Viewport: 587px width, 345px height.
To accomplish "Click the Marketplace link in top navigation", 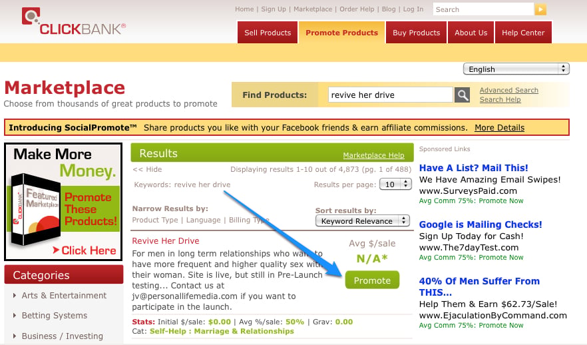I will [x=313, y=9].
